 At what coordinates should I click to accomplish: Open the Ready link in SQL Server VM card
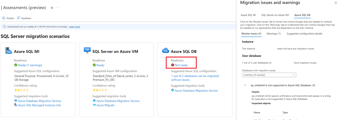click(100, 65)
